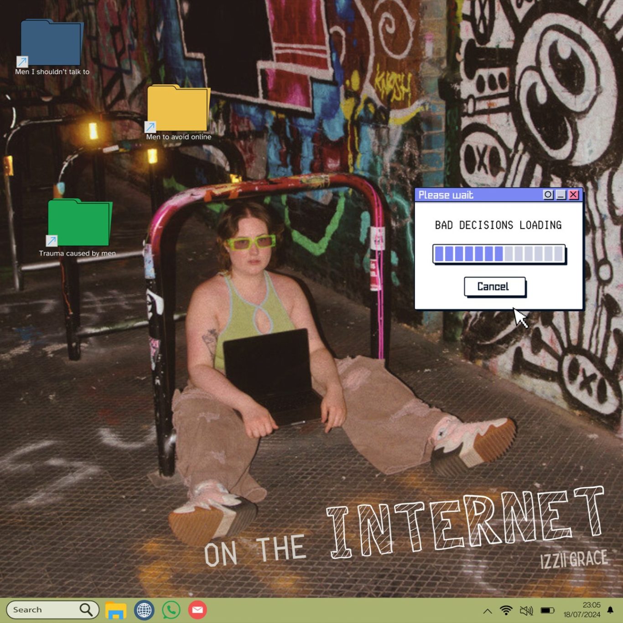
Task: Minimize the 'Please wait' dialog
Action: point(561,195)
